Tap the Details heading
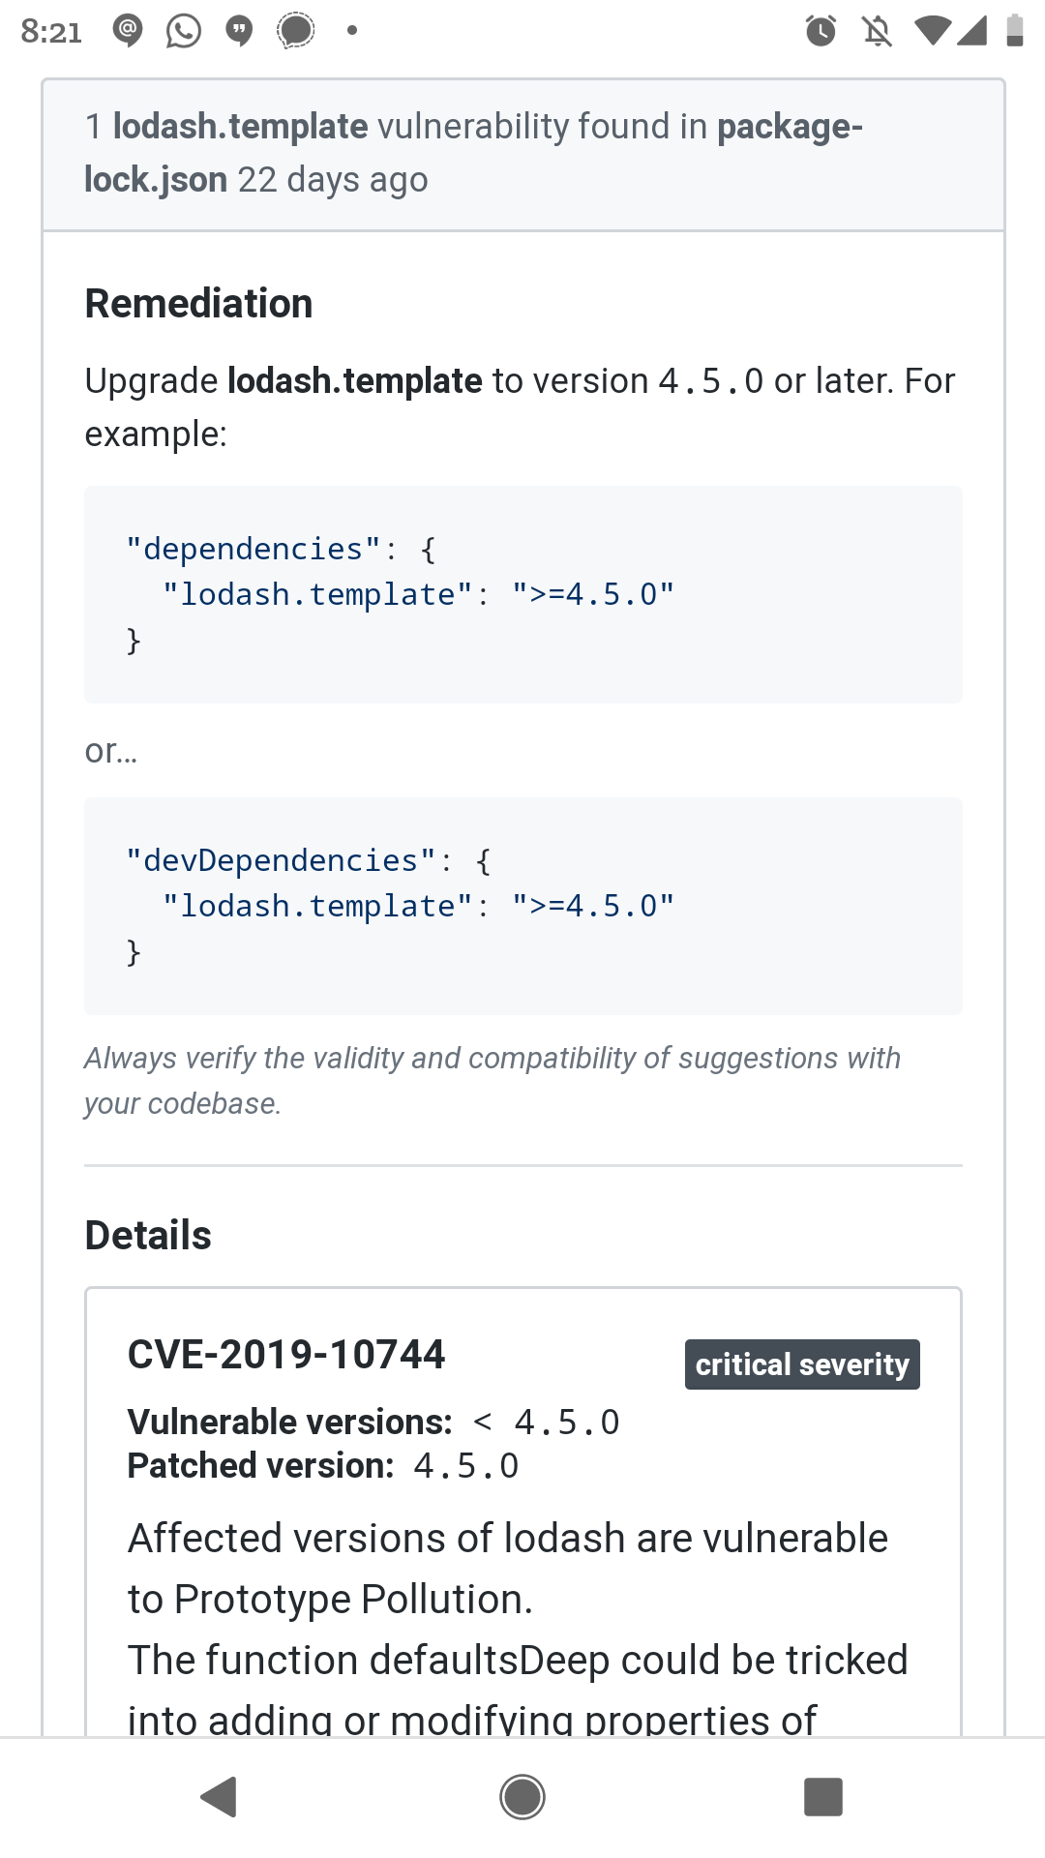 tap(148, 1236)
